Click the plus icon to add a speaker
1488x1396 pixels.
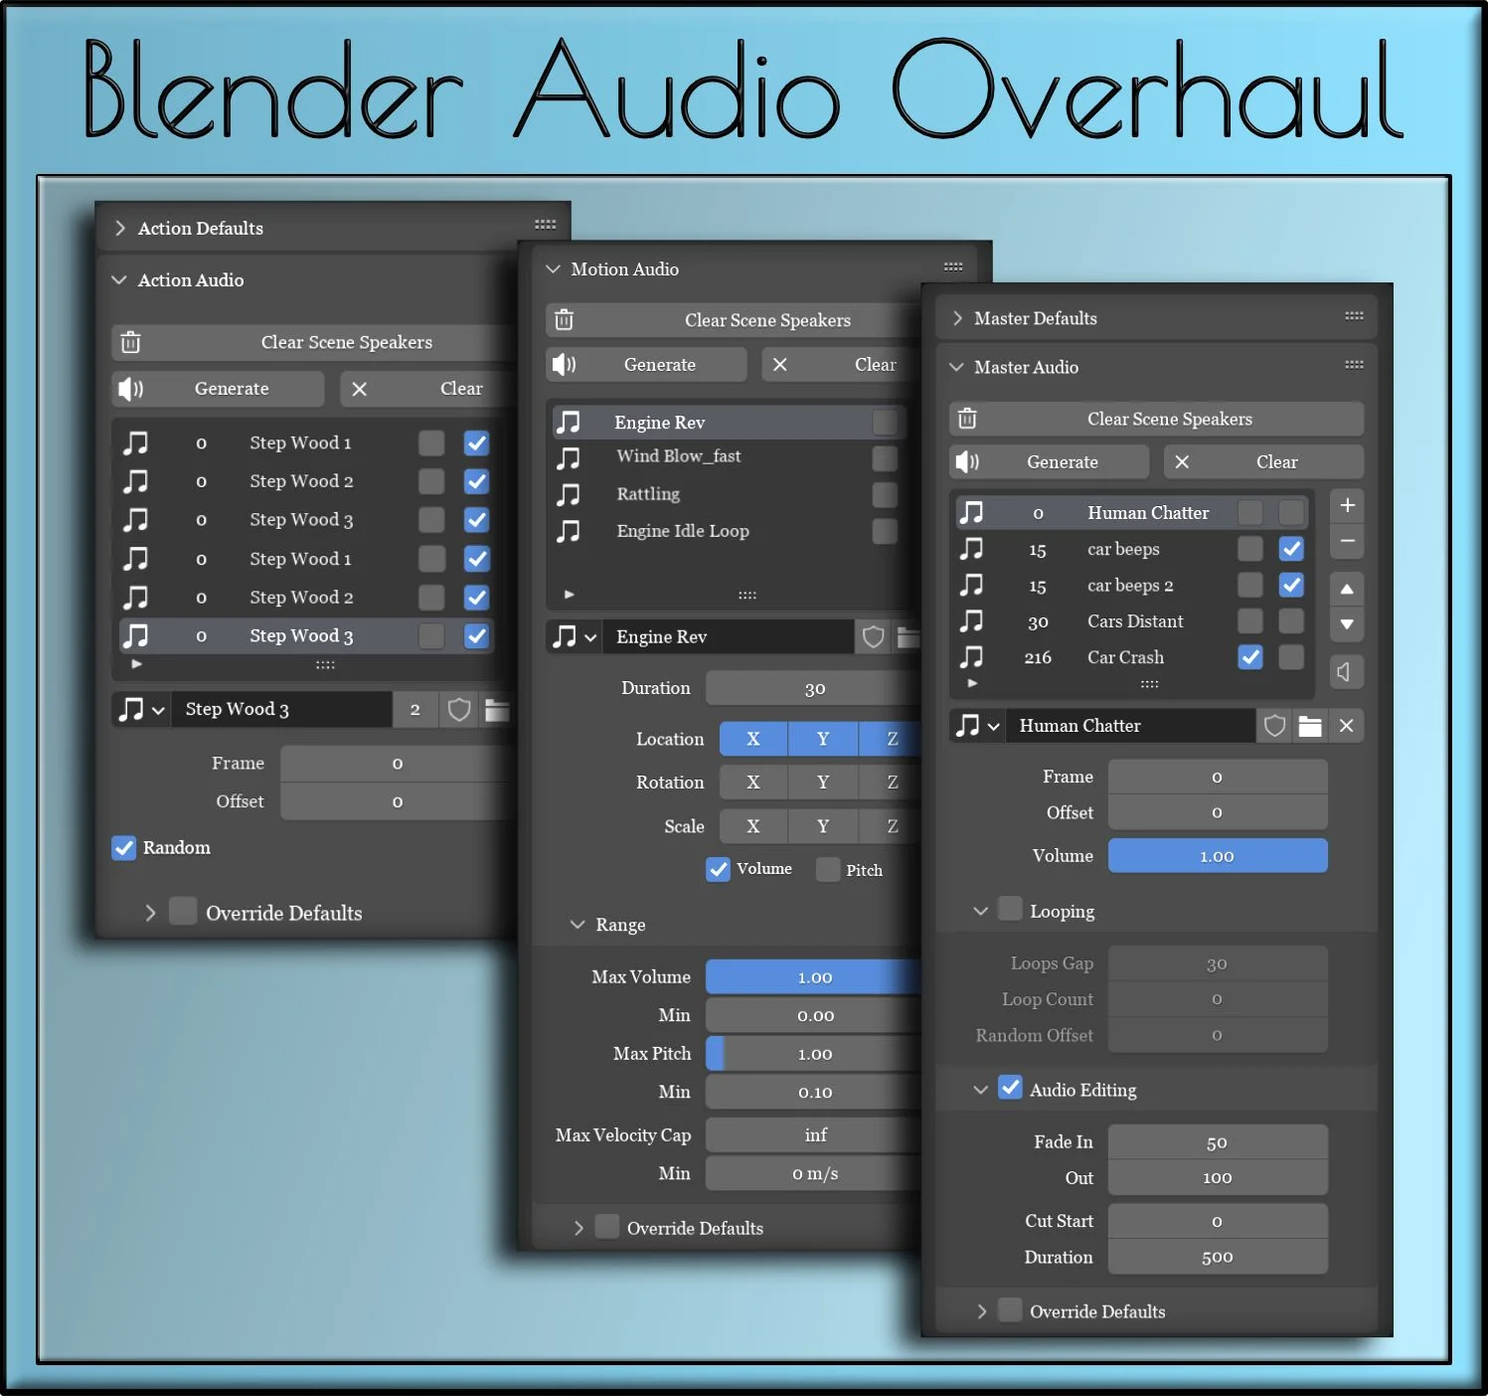1347,505
